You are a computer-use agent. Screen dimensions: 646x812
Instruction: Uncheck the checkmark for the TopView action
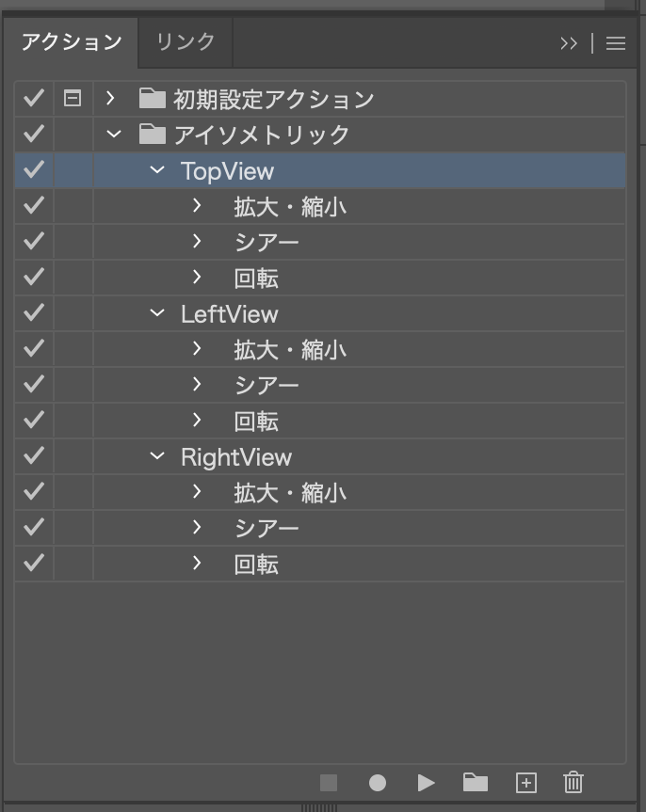[34, 170]
